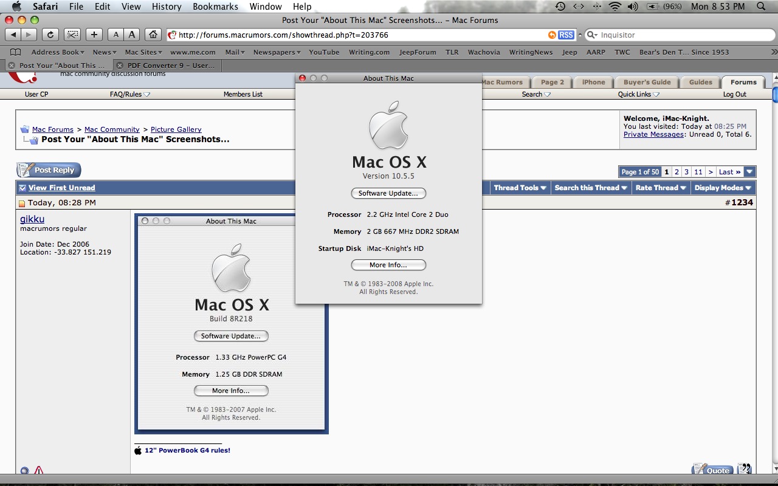Expand the News bookmarks folder
The image size is (778, 486).
(x=105, y=52)
